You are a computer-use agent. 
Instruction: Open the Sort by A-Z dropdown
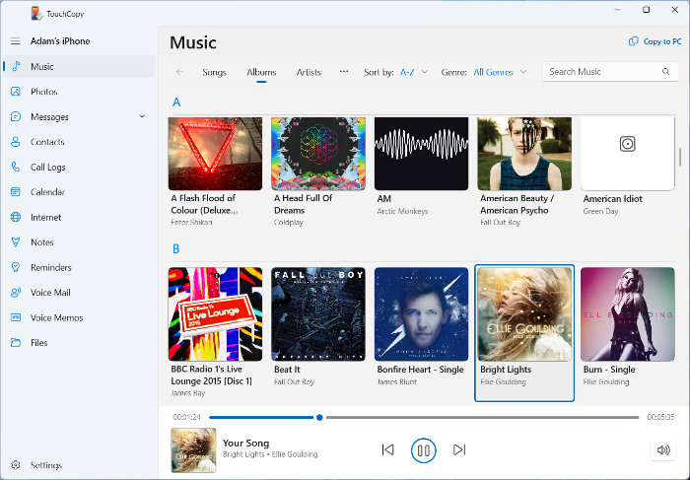(414, 72)
